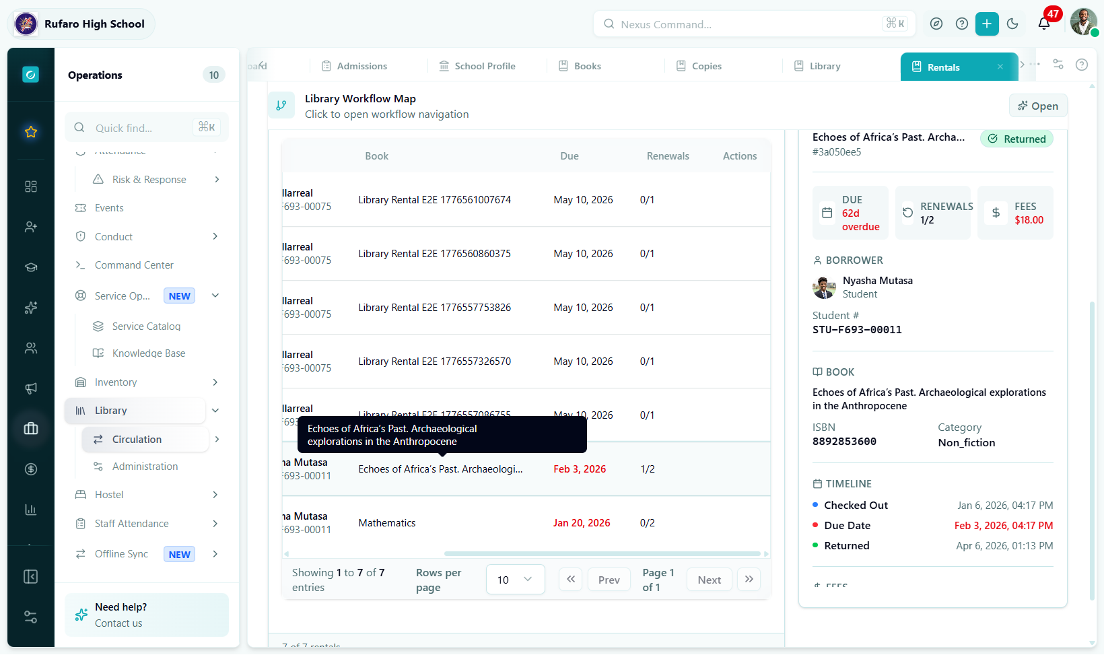
Task: Expand the Circulation submenu chevron
Action: click(x=217, y=440)
